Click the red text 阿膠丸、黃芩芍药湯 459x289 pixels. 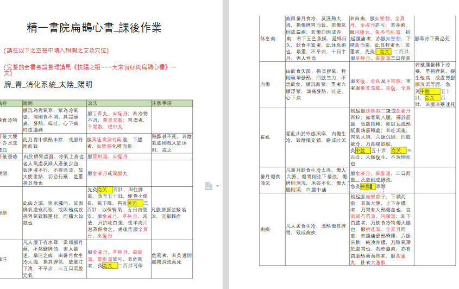coord(378,32)
